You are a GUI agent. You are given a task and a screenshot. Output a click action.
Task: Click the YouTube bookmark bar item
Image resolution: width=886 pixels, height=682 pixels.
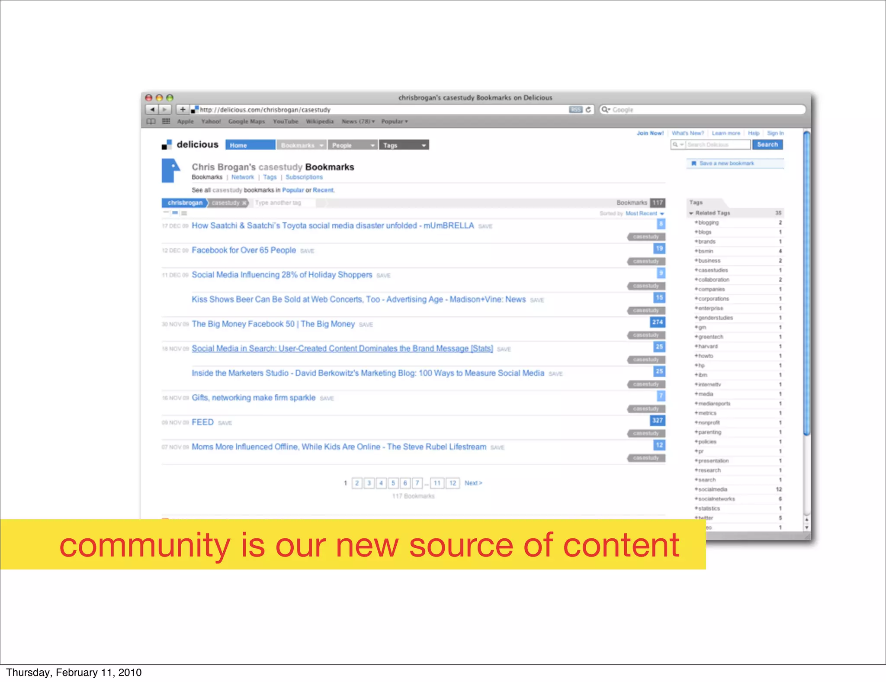[x=286, y=122]
